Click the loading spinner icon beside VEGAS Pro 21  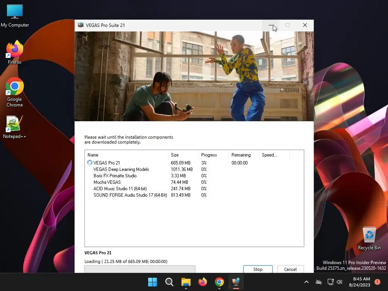coord(89,163)
